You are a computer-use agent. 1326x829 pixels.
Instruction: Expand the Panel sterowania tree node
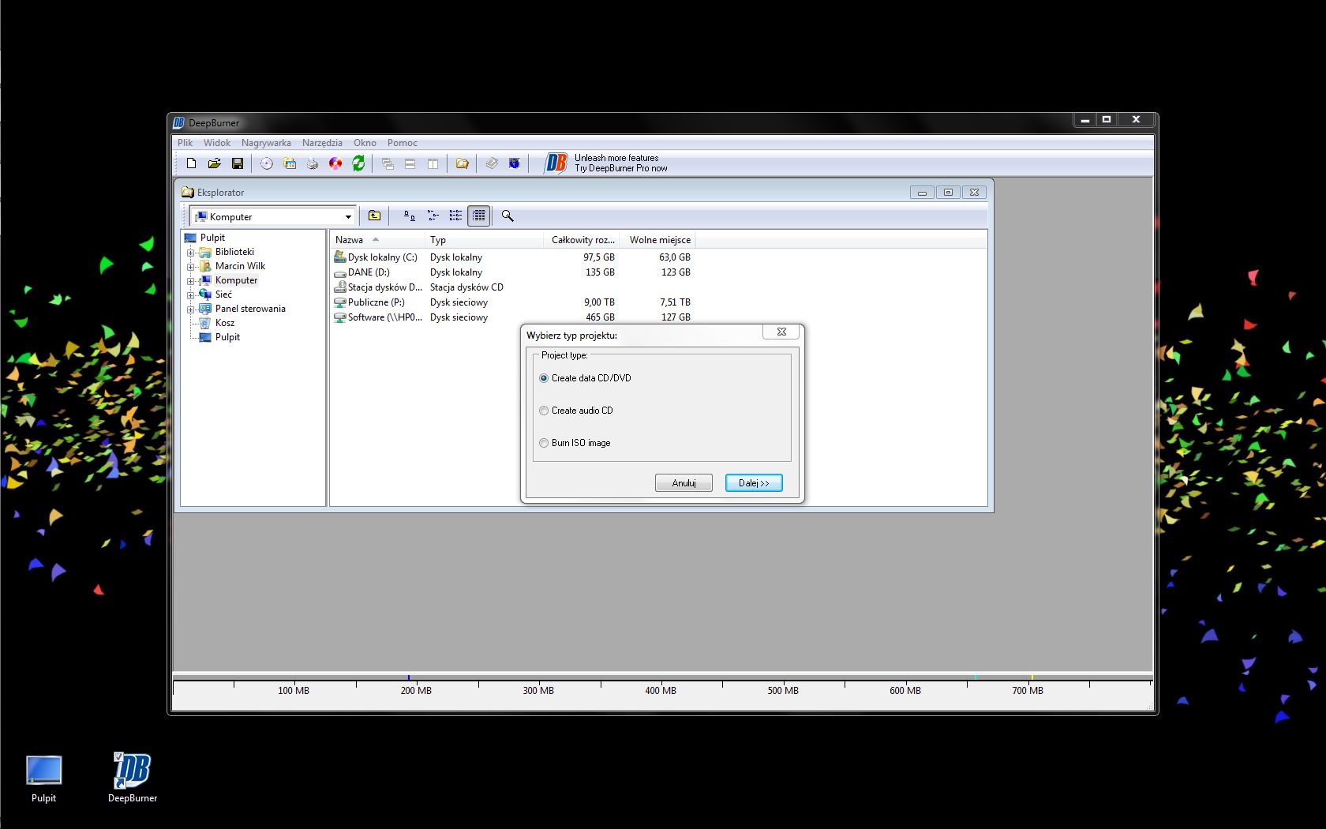(x=190, y=309)
